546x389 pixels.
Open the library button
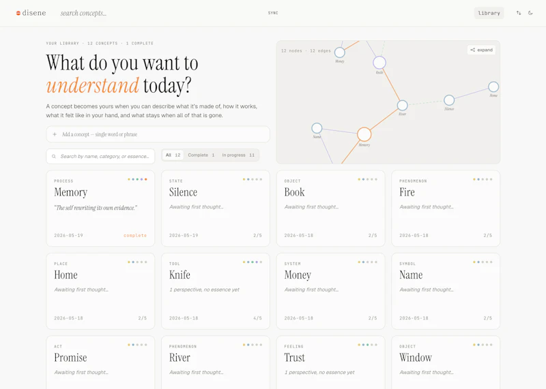(489, 13)
